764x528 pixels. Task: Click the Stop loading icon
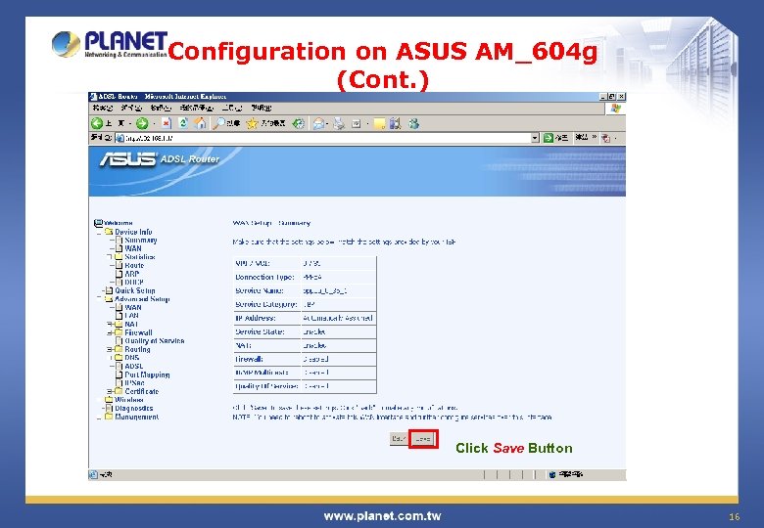tap(167, 123)
